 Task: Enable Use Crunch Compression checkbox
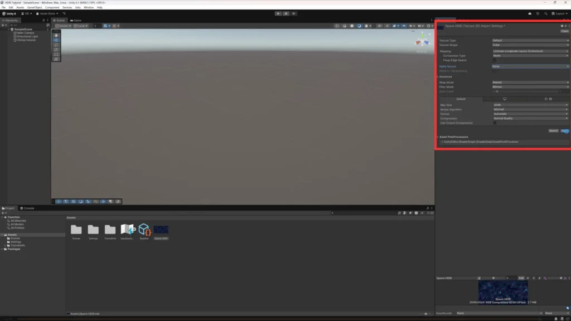[495, 123]
